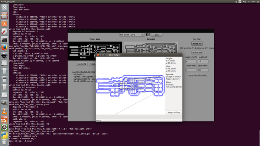Open the Terminal launcher icon
The width and height of the screenshot is (260, 146).
[4, 40]
